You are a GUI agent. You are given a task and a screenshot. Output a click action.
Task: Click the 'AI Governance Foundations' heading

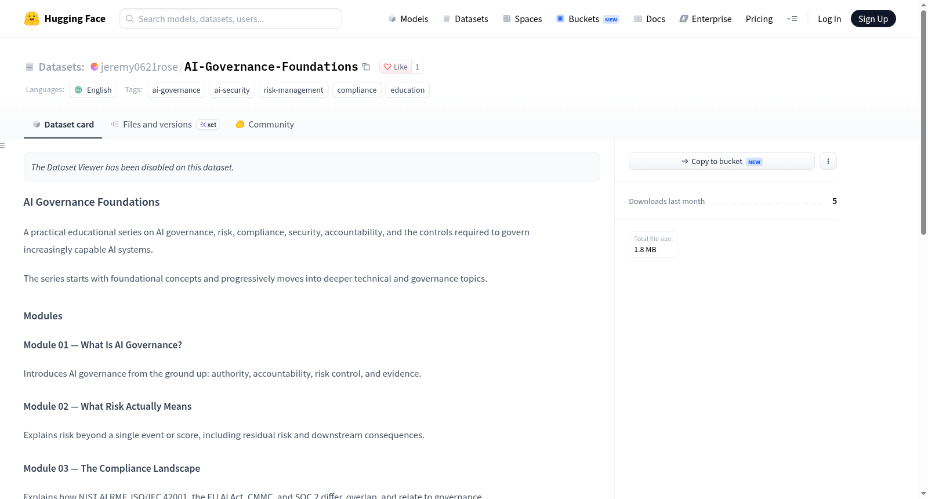coord(92,202)
